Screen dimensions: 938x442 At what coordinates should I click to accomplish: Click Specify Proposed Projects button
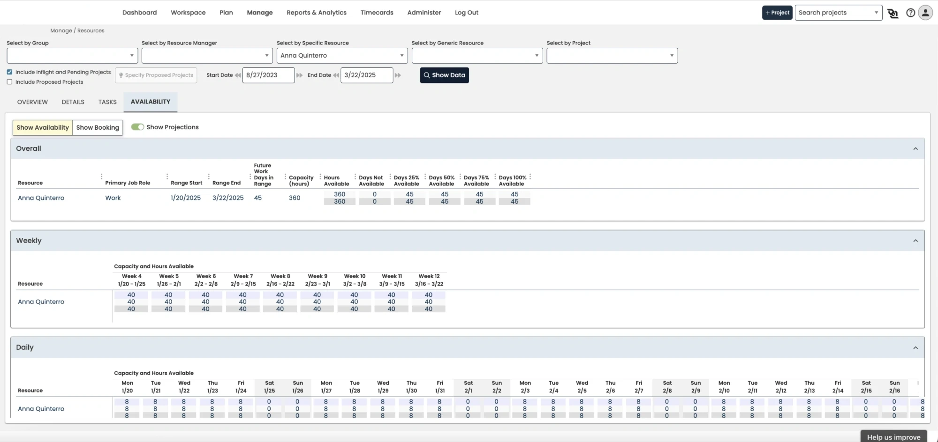156,75
